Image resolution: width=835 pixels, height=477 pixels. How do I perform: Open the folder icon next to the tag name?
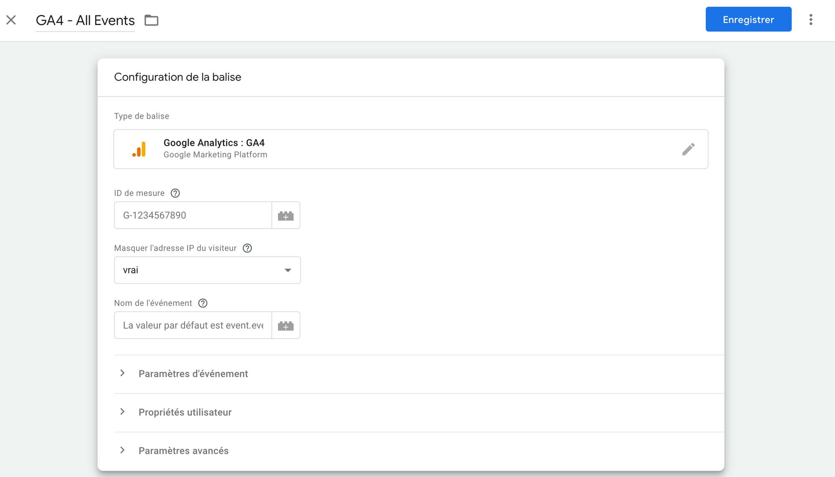(152, 20)
